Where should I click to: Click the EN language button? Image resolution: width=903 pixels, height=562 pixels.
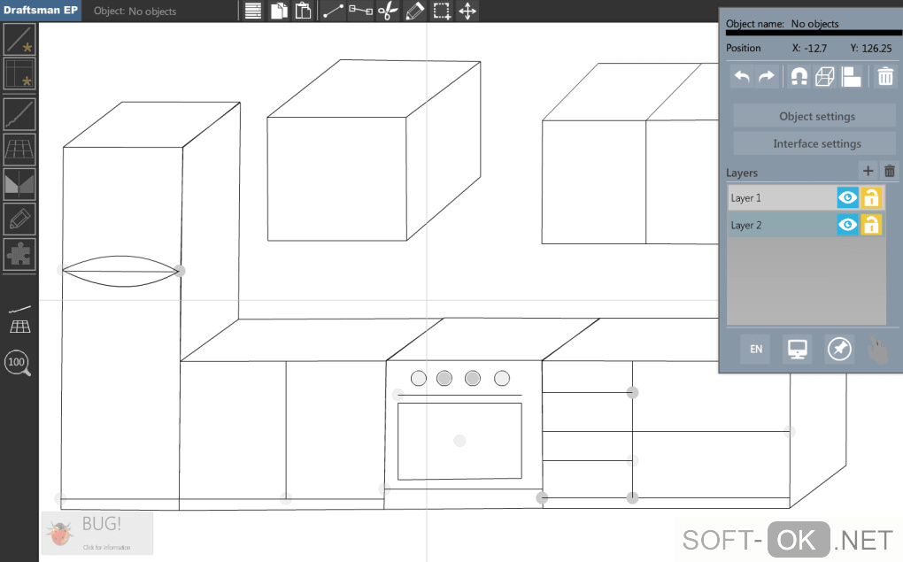point(756,349)
